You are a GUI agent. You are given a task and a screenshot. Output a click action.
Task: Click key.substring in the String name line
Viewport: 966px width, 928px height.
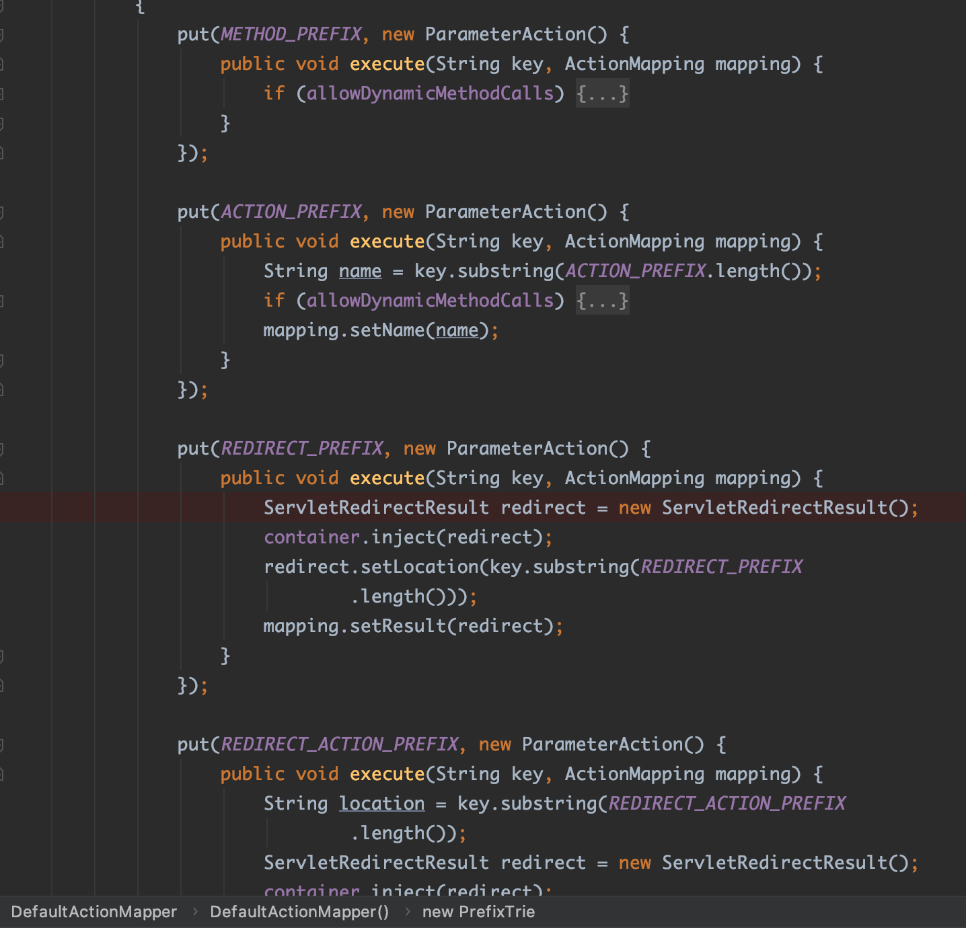click(x=484, y=271)
